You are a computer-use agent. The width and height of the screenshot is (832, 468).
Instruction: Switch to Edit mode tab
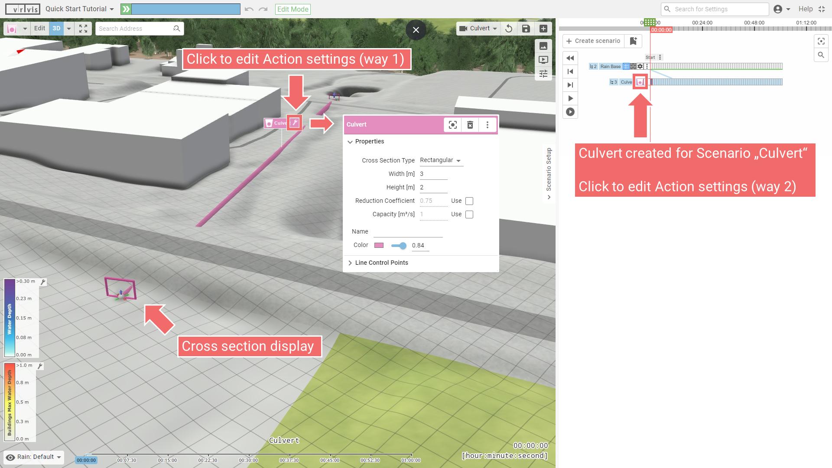click(x=39, y=28)
